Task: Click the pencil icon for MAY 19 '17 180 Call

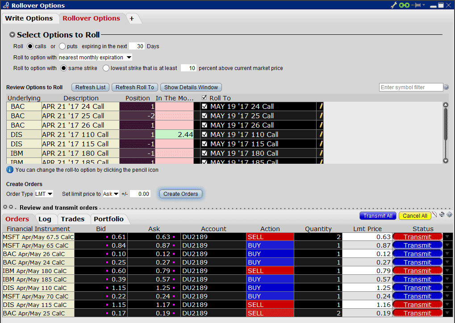Action: (321, 153)
